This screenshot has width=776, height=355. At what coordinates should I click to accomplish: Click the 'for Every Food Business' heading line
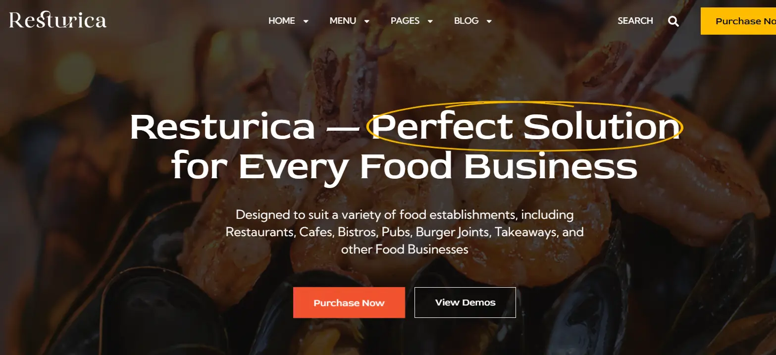pos(405,166)
